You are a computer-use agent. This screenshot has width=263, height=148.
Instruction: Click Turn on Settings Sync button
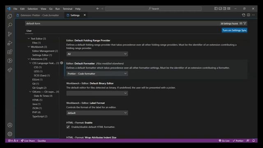[x=234, y=30]
